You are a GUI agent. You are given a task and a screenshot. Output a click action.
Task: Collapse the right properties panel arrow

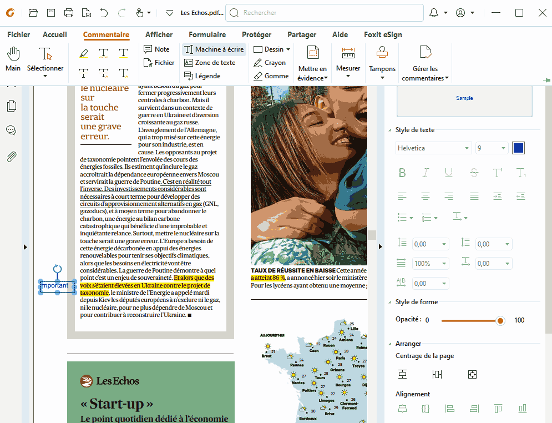click(x=380, y=246)
